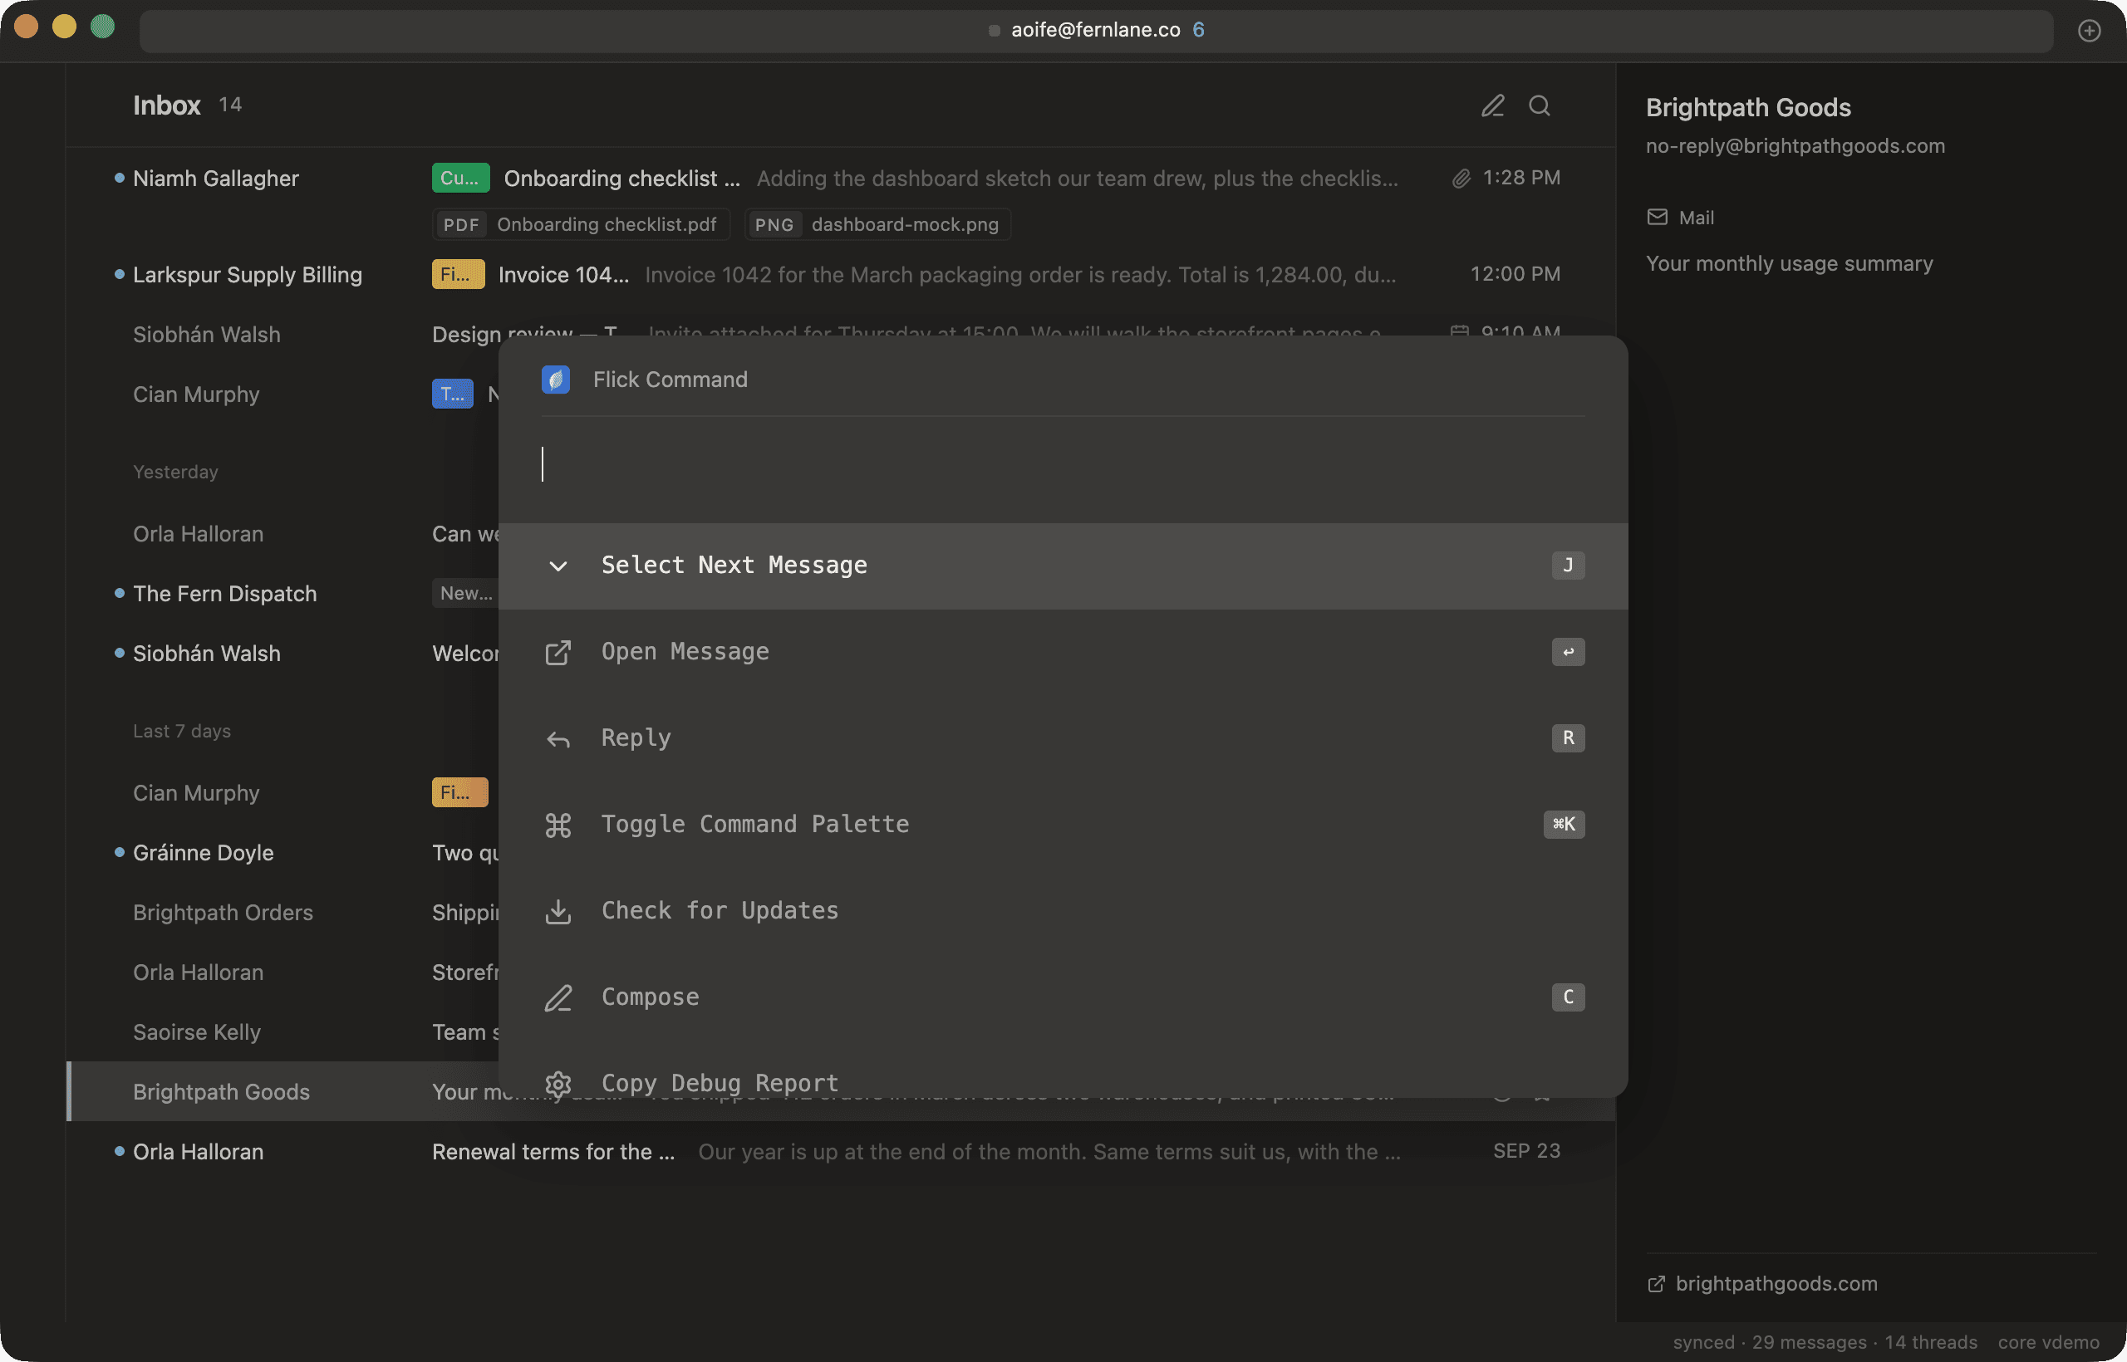Select Toggle Command Palette entry
Image resolution: width=2127 pixels, height=1362 pixels.
point(1063,826)
